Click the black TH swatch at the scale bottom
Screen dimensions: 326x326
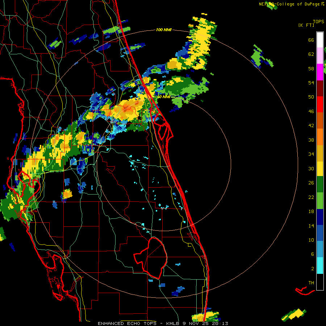tap(320, 282)
